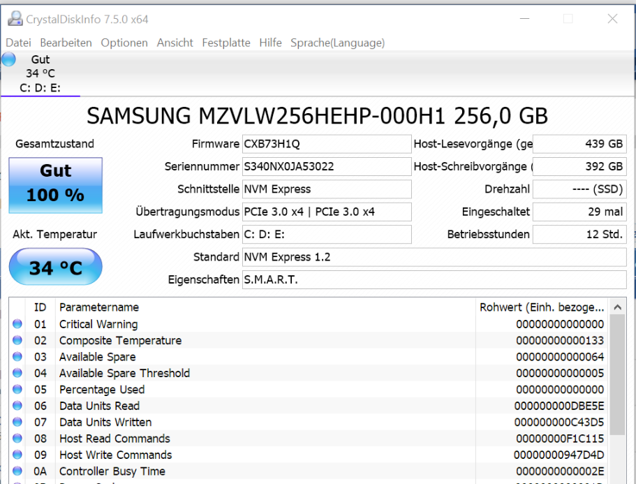Click raw value 00000000000133
636x484 pixels.
pos(560,341)
